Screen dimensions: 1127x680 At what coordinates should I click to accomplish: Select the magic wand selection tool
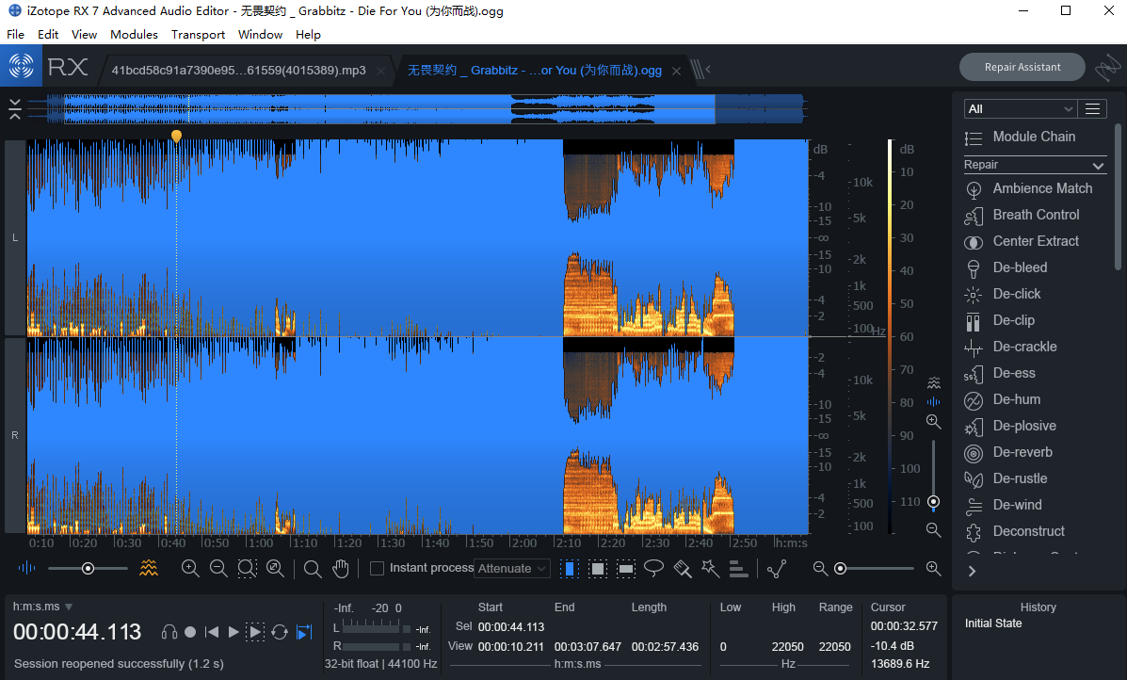pyautogui.click(x=710, y=569)
